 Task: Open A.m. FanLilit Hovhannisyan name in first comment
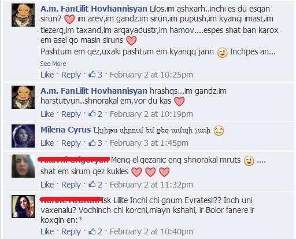94,9
